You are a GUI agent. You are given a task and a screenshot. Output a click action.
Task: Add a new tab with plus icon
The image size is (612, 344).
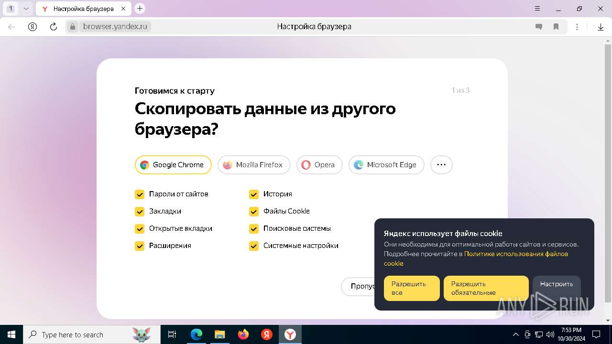pos(140,8)
